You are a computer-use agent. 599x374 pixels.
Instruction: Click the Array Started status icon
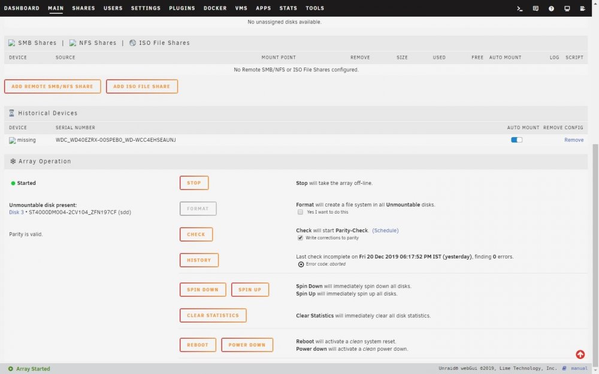11,369
